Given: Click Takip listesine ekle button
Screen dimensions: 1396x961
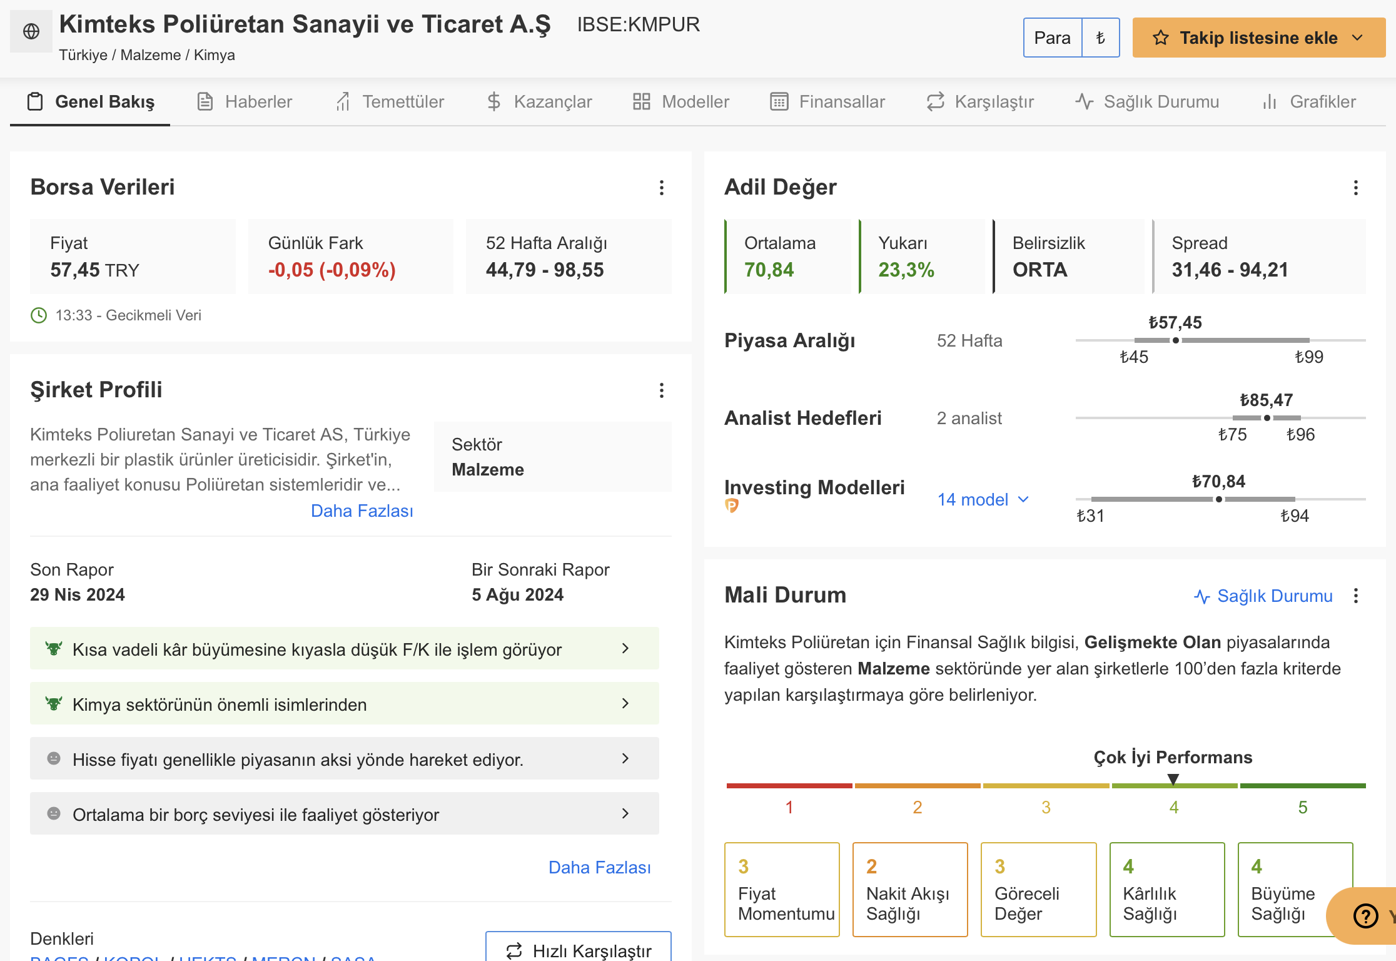Looking at the screenshot, I should [1258, 38].
